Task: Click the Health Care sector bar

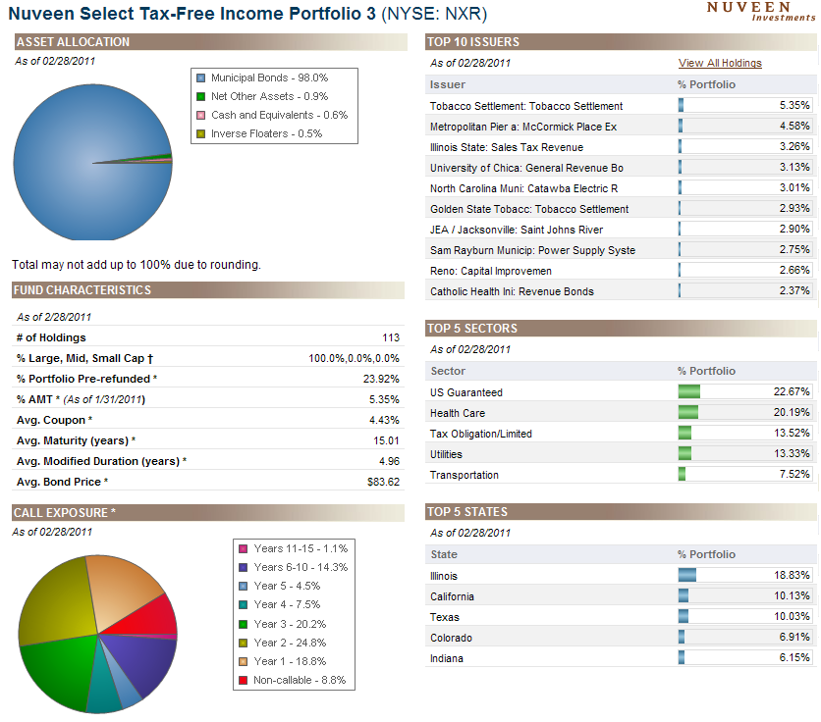Action: [x=687, y=413]
